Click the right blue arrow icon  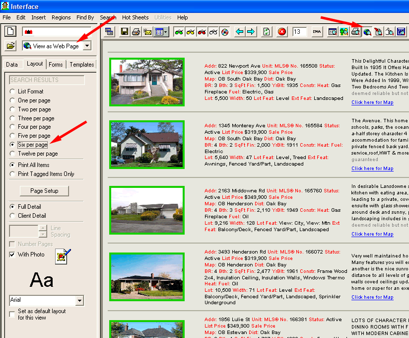[251, 32]
